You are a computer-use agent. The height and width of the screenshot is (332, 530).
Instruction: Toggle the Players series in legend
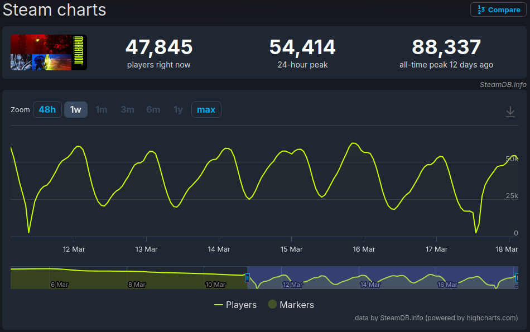pos(235,305)
